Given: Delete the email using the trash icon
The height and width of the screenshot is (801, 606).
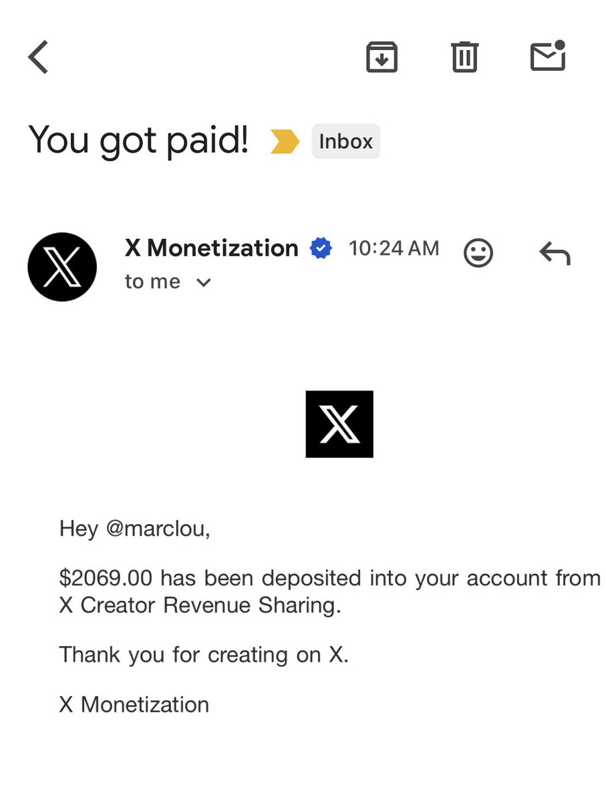Looking at the screenshot, I should (464, 57).
